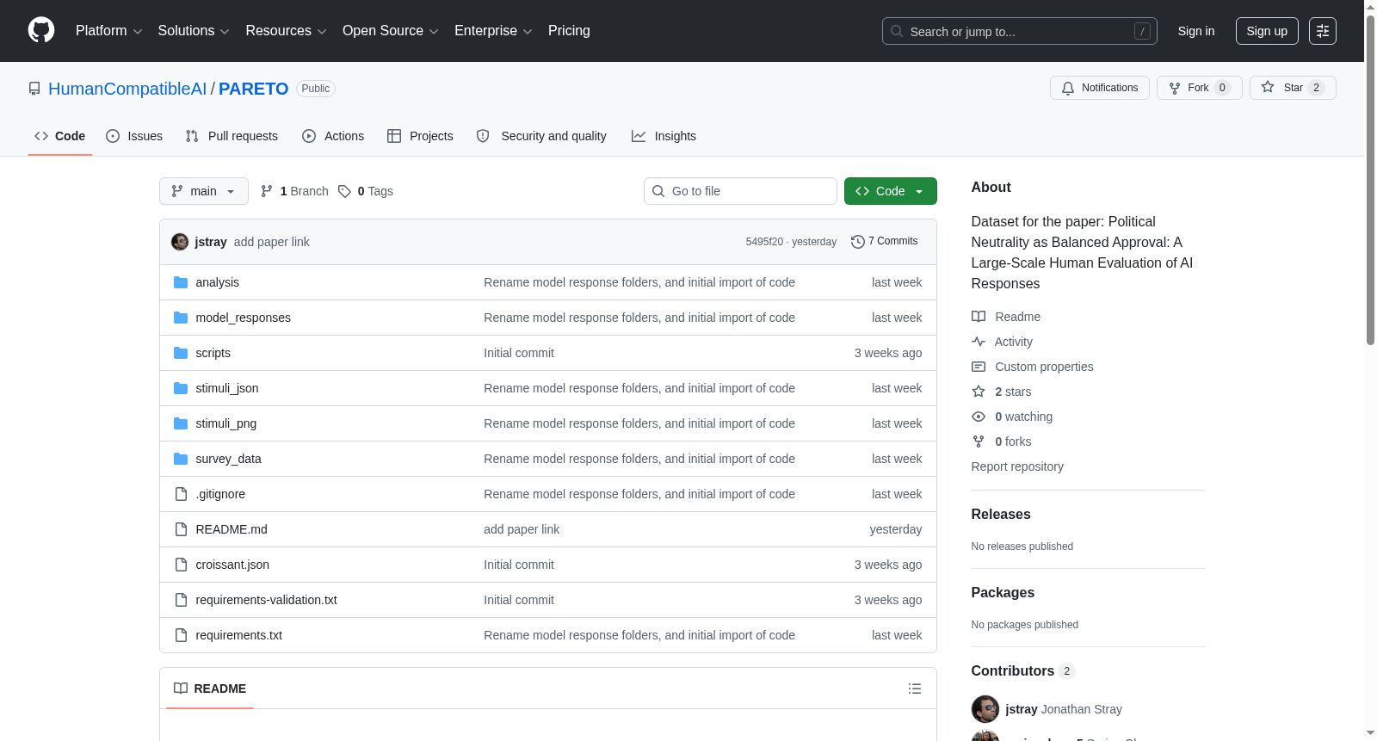The height and width of the screenshot is (741, 1377).
Task: Click the jstray avatar in commit header
Action: [x=180, y=242]
